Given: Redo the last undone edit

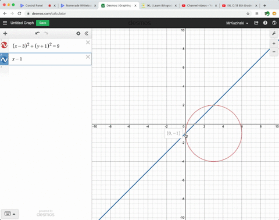Looking at the screenshot, I should (x=46, y=33).
